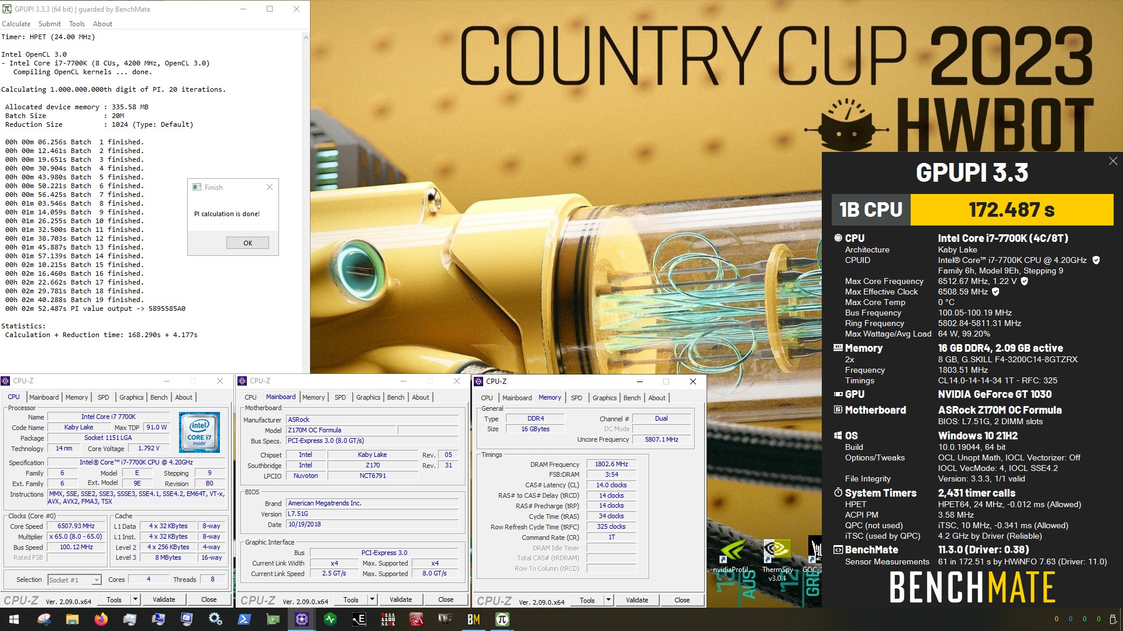The width and height of the screenshot is (1123, 631).
Task: Open the ThermSpy v3.0.1 desktop shortcut
Action: click(777, 560)
